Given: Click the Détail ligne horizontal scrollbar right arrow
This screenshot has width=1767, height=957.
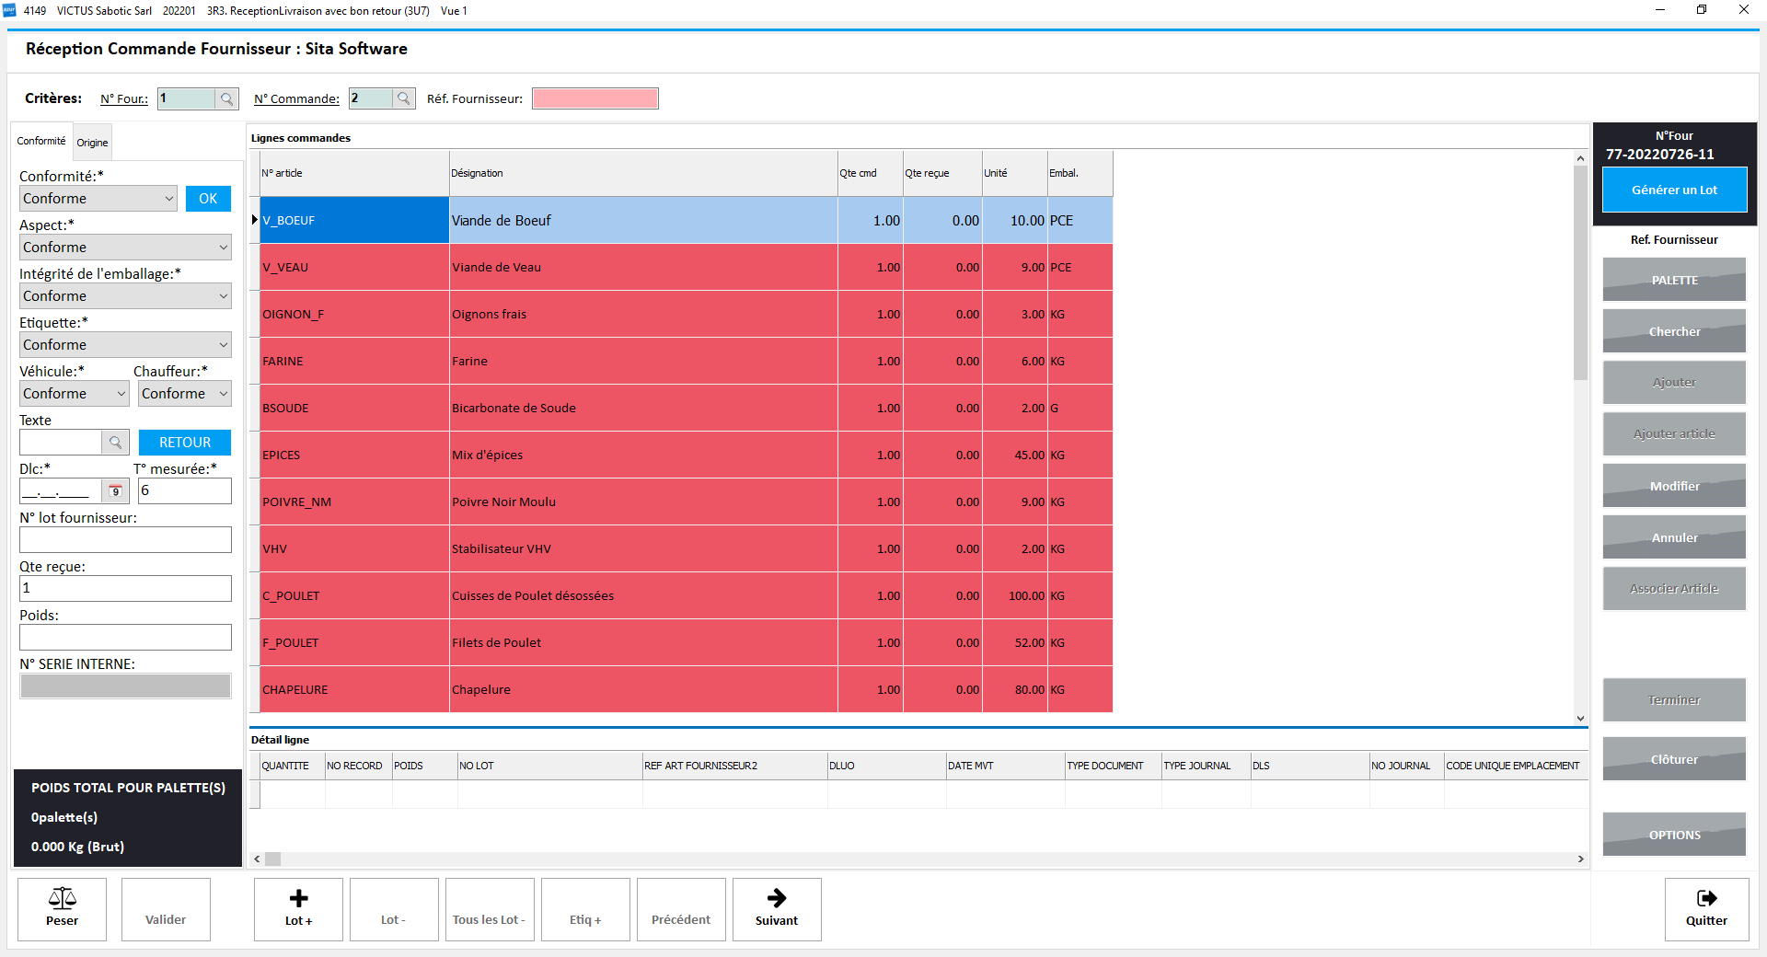Looking at the screenshot, I should pos(1580,859).
